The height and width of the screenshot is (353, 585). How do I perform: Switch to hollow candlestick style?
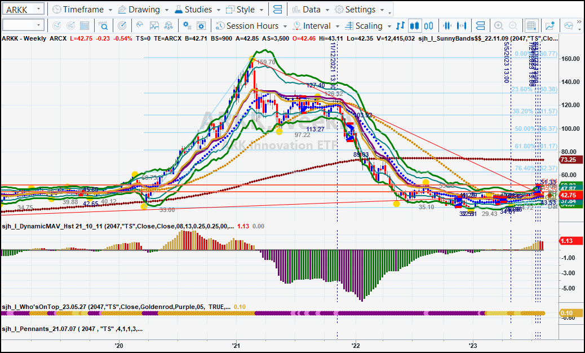point(429,26)
